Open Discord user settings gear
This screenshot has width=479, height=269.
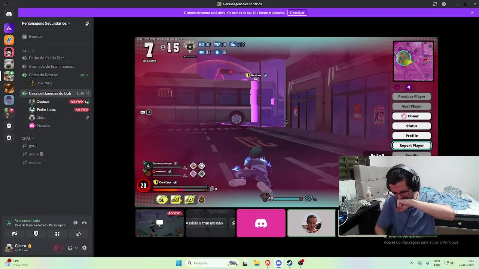click(84, 248)
